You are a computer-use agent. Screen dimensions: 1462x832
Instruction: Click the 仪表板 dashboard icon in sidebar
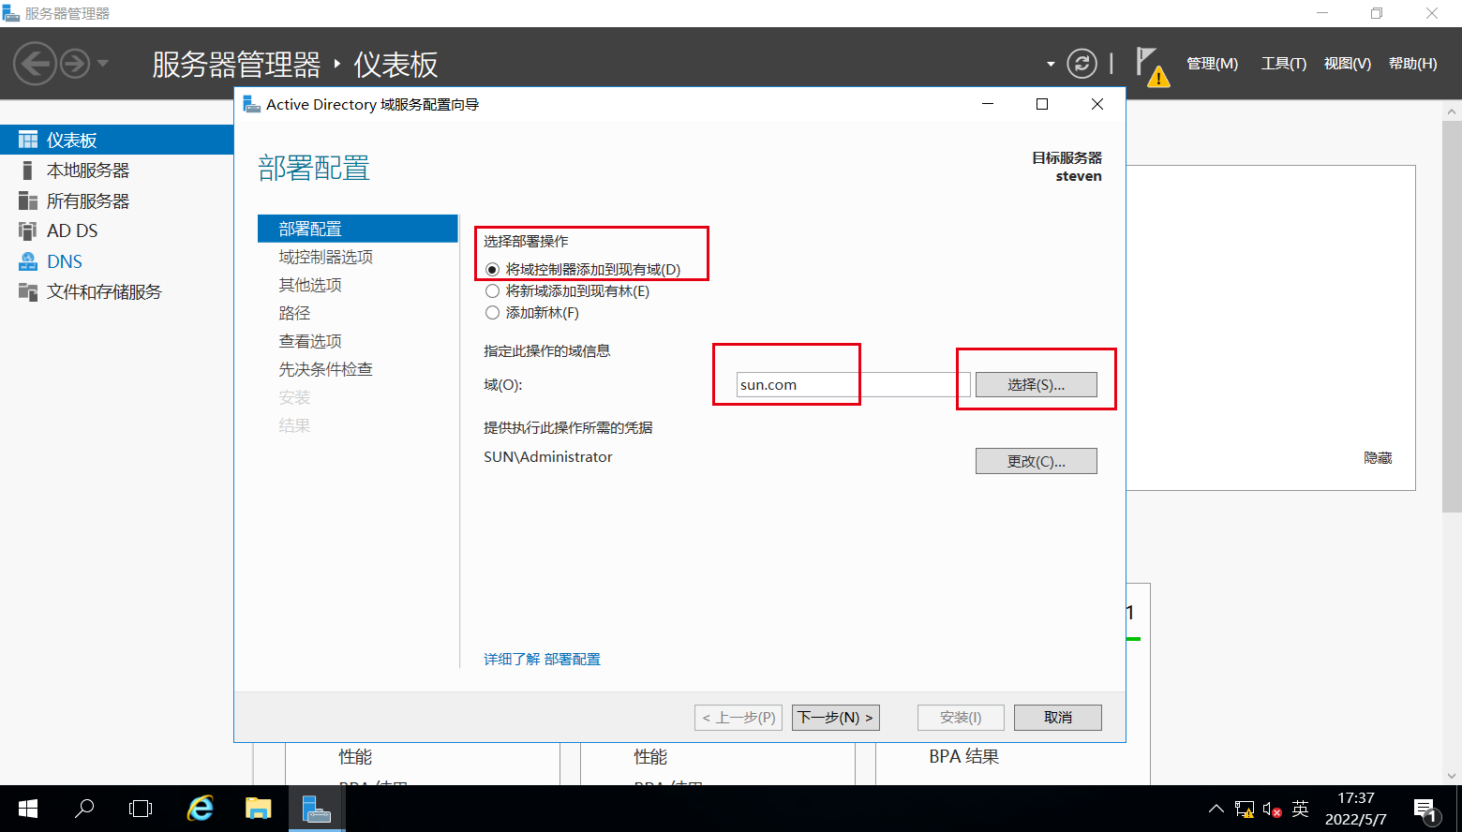pyautogui.click(x=28, y=140)
